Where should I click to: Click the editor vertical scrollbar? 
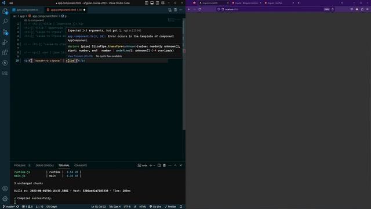184,74
